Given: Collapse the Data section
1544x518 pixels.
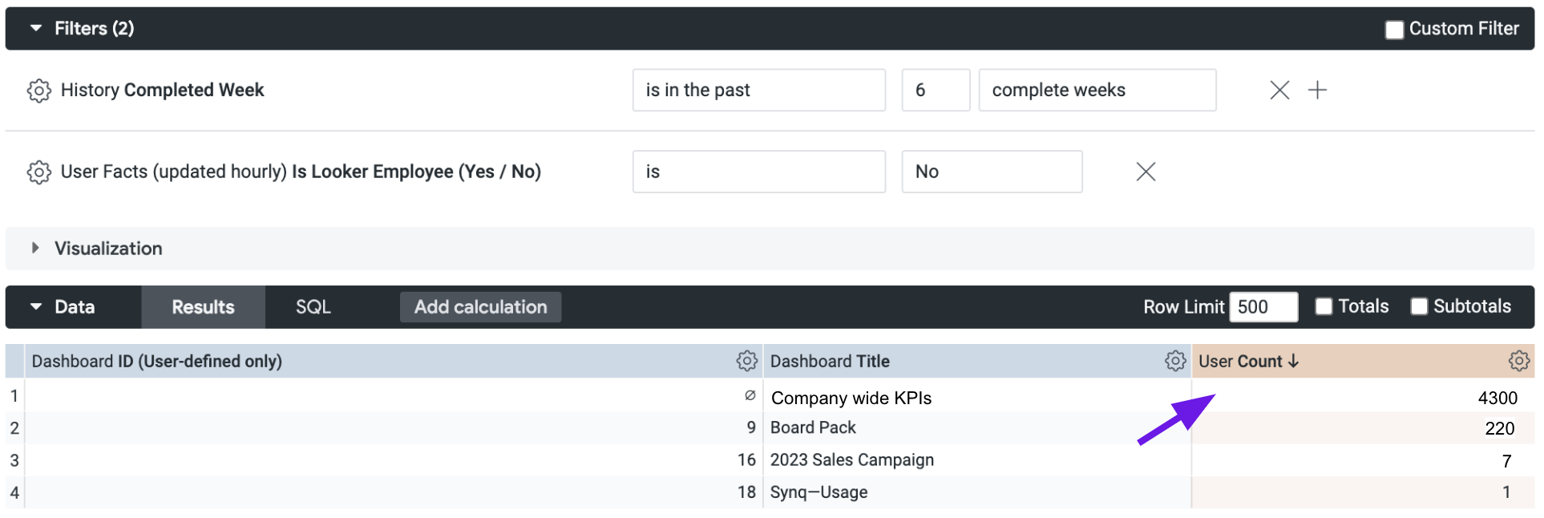Looking at the screenshot, I should tap(36, 306).
